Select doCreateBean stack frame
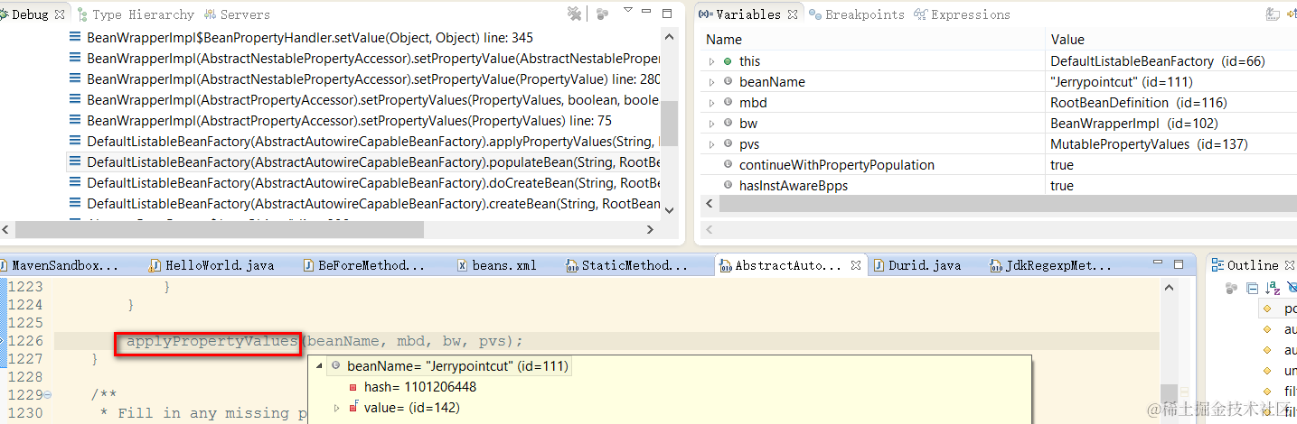 [x=373, y=183]
